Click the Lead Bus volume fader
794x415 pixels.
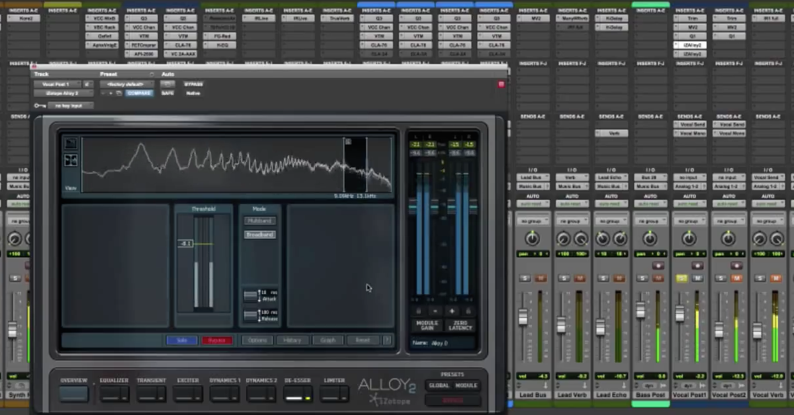point(523,317)
